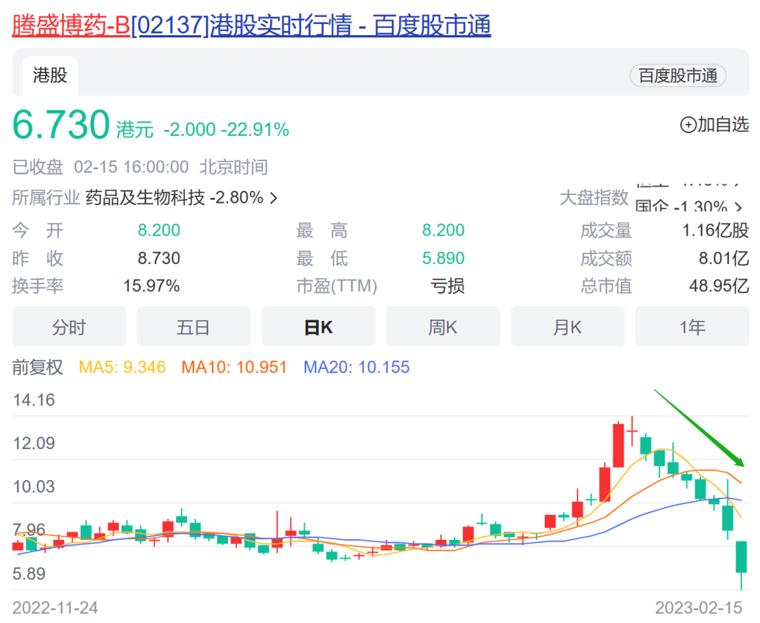The height and width of the screenshot is (623, 760).
Task: Click the 换手率 value 15.97%
Action: click(151, 286)
